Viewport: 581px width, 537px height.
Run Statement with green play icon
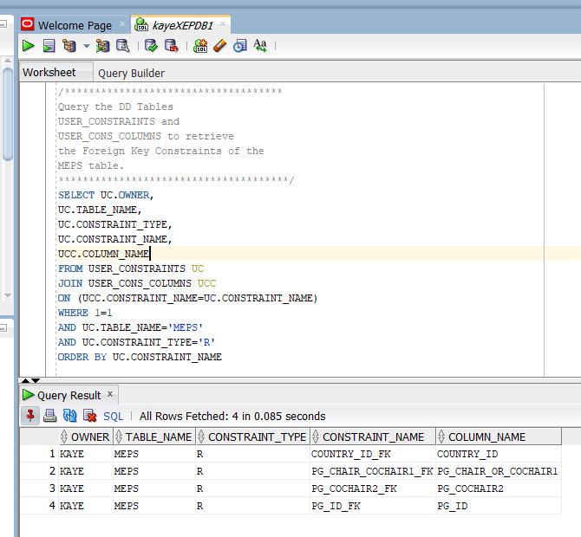tap(28, 46)
